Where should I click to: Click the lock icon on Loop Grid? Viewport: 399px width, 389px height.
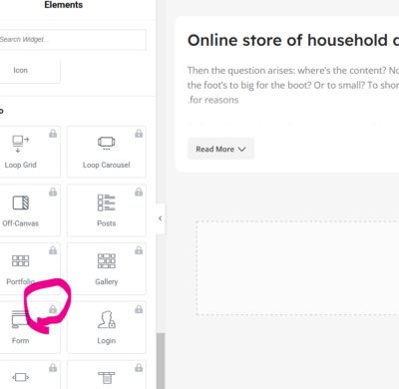[53, 134]
